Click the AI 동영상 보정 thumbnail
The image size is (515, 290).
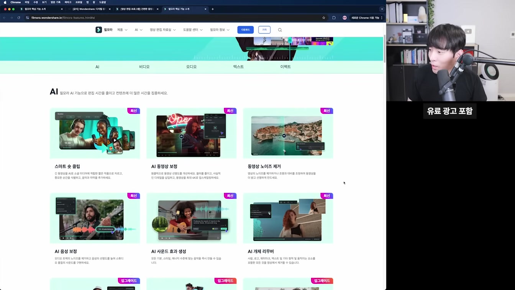point(192,133)
